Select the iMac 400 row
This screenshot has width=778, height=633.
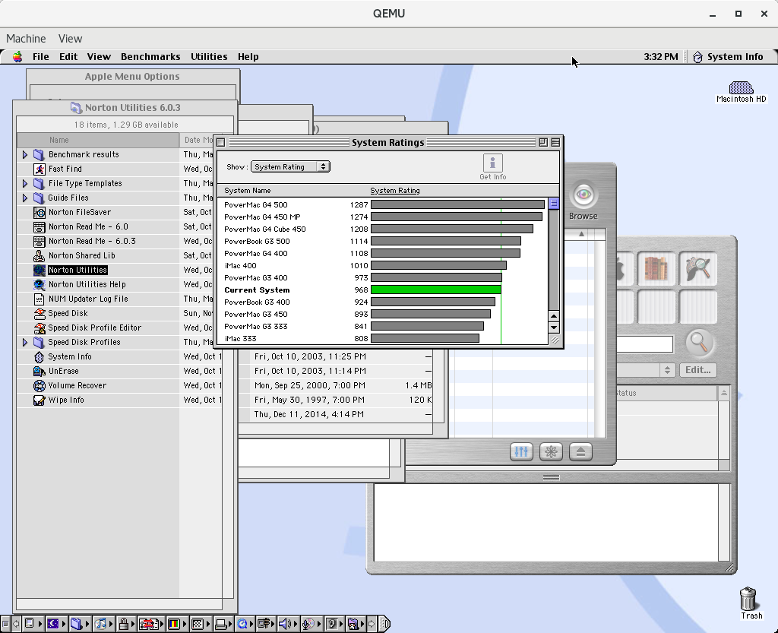[383, 265]
